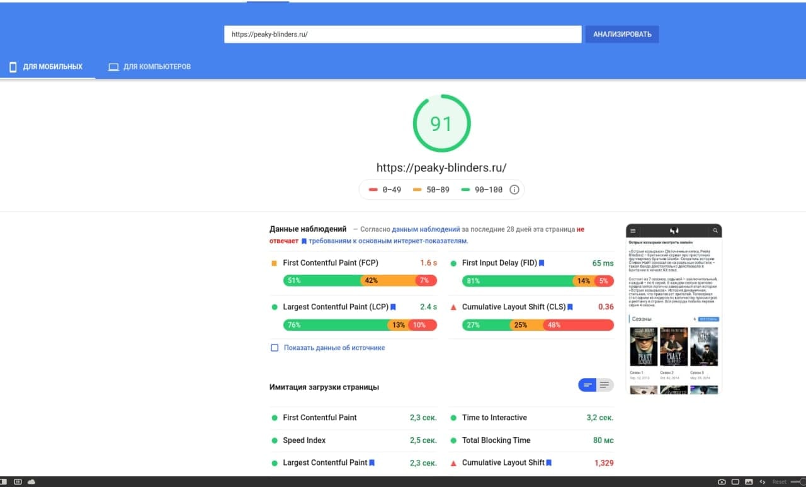Click the orange square icon beside First Contentful Paint (FCP)
The image size is (806, 487).
point(274,263)
